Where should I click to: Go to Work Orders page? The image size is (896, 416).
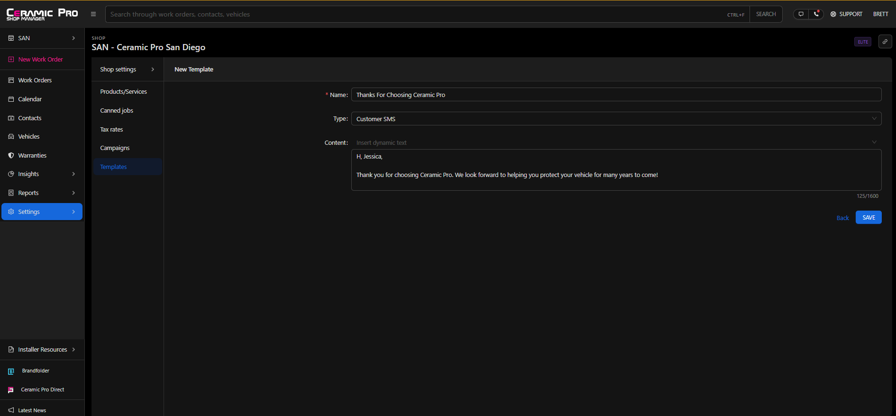(x=35, y=80)
